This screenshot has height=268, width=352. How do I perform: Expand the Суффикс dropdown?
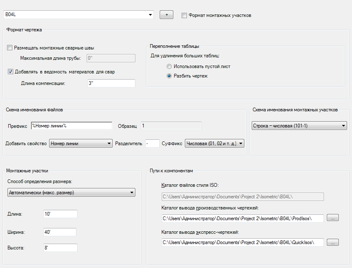[x=215, y=143]
